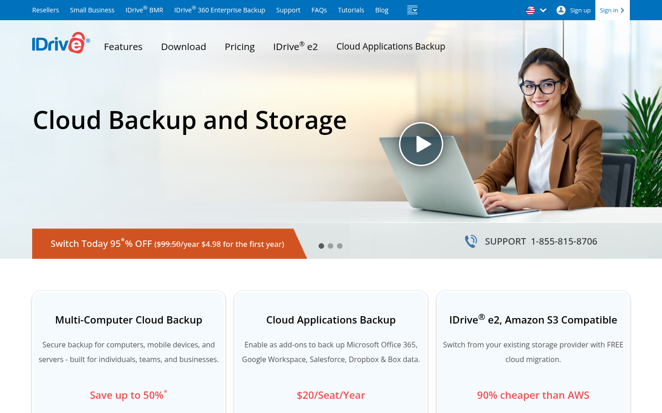Select the first carousel dot

tap(321, 246)
